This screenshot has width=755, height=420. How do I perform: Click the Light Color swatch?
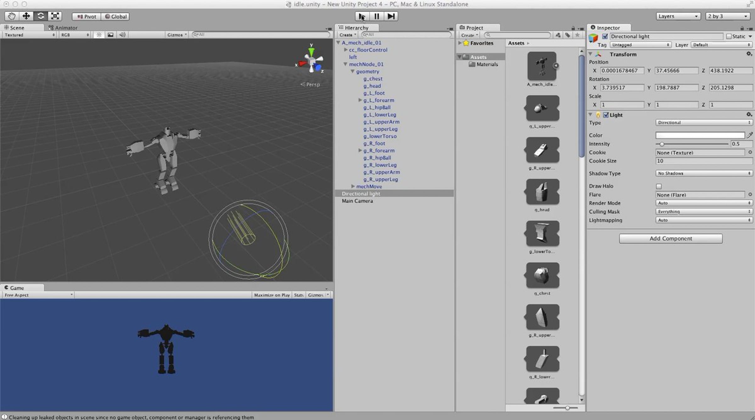tap(700, 135)
